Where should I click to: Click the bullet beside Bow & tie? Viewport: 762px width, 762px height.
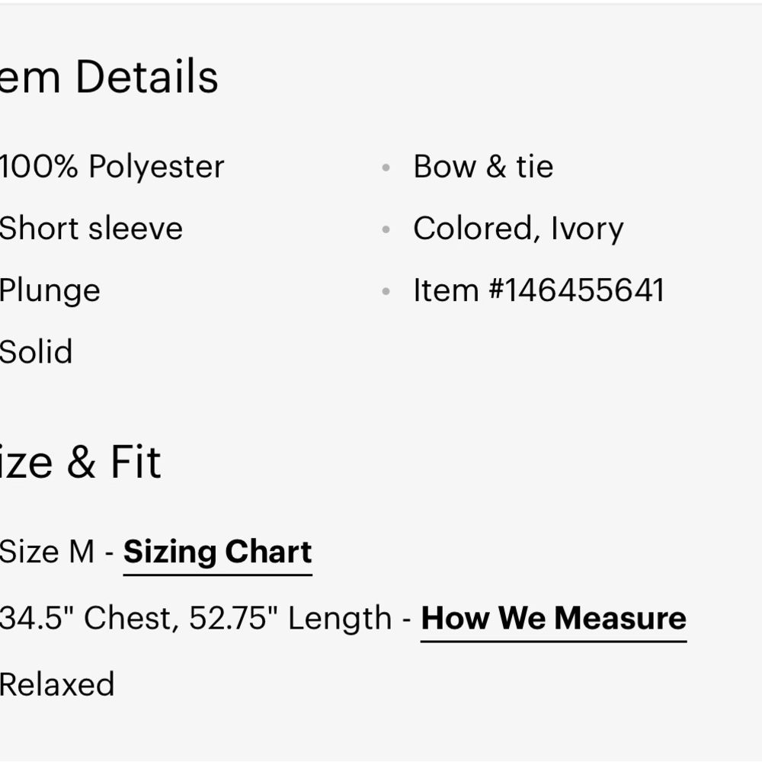pos(386,168)
